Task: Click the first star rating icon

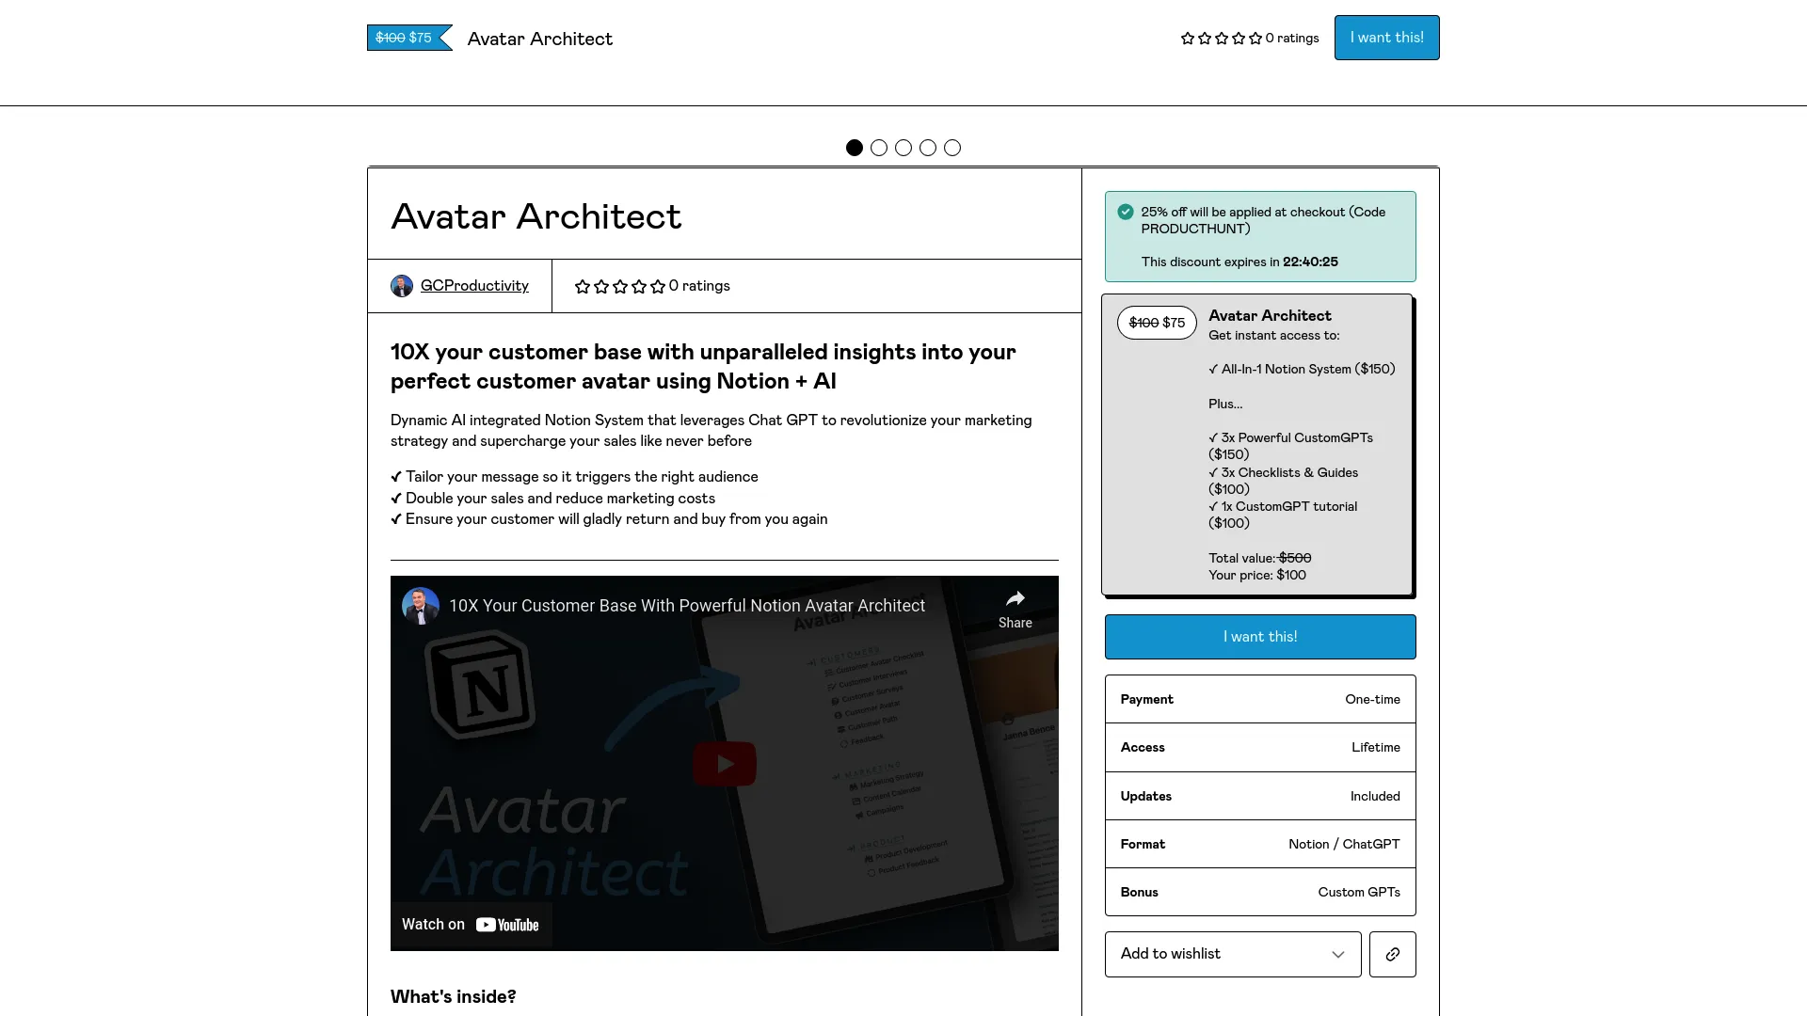Action: (1184, 38)
